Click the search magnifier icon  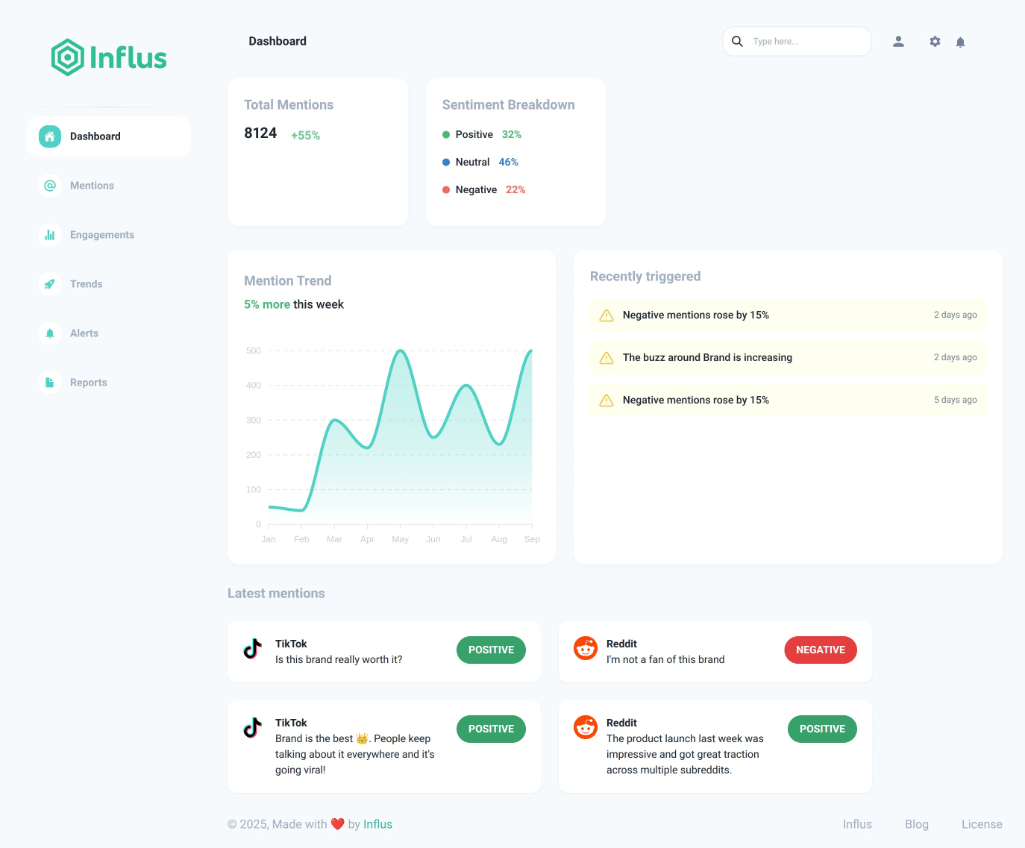click(737, 42)
